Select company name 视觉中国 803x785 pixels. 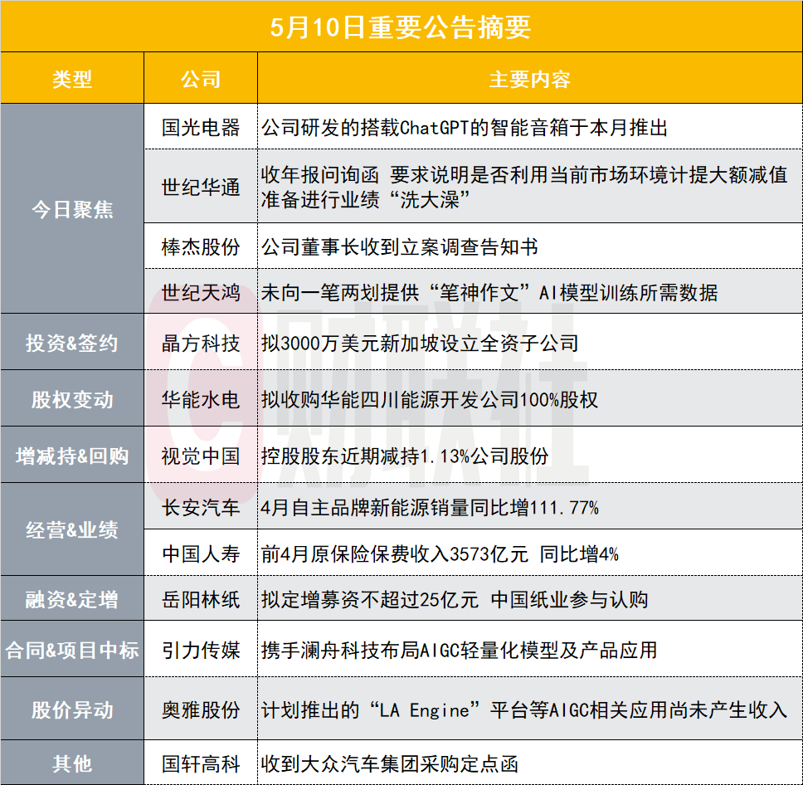point(201,456)
